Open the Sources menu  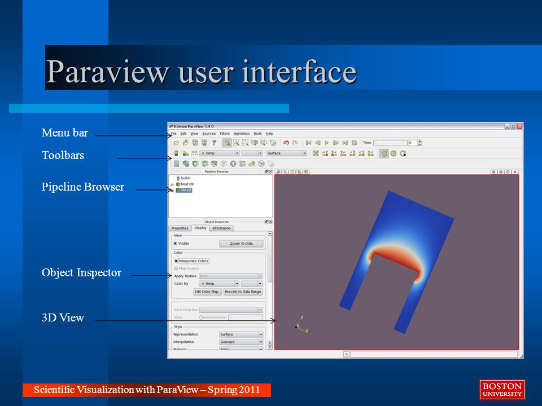tap(209, 134)
